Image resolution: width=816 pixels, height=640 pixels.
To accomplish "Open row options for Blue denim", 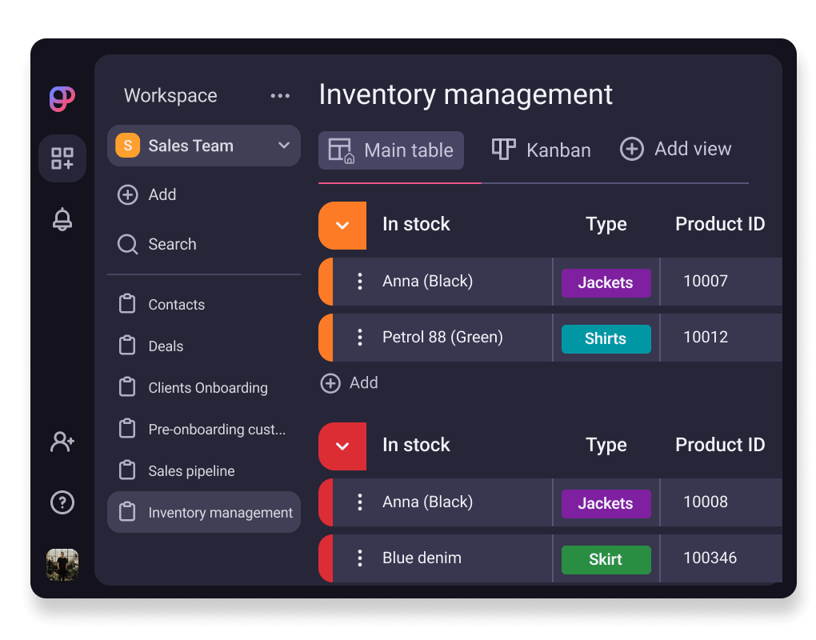I will (360, 558).
